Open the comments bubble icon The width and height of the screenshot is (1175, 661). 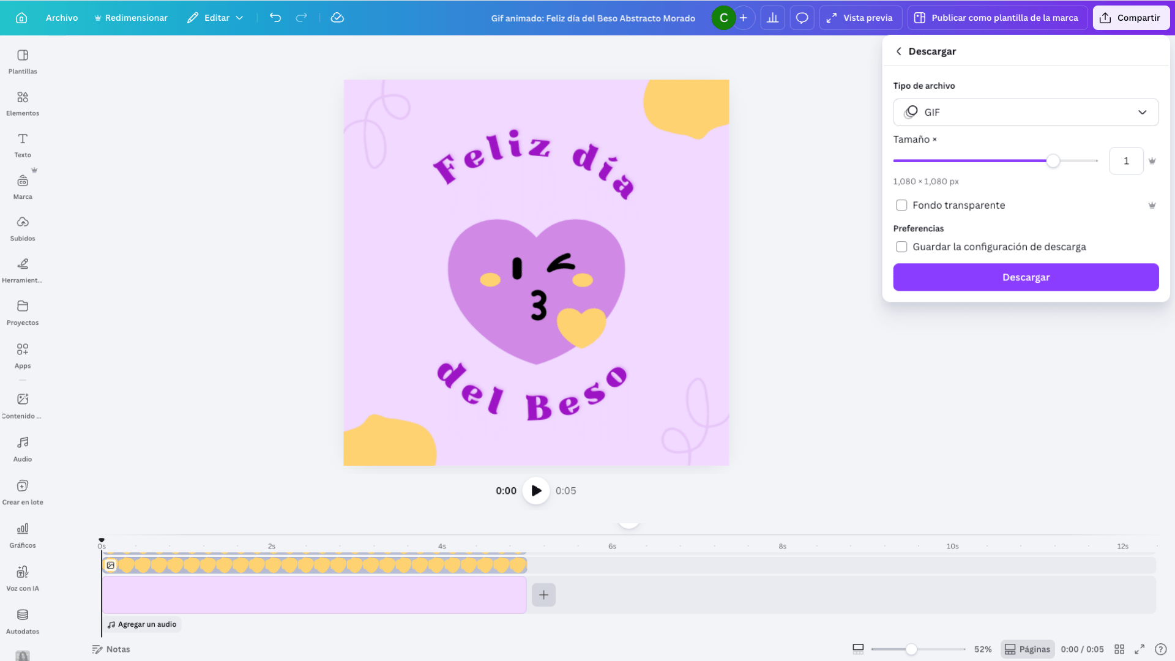[x=802, y=18]
